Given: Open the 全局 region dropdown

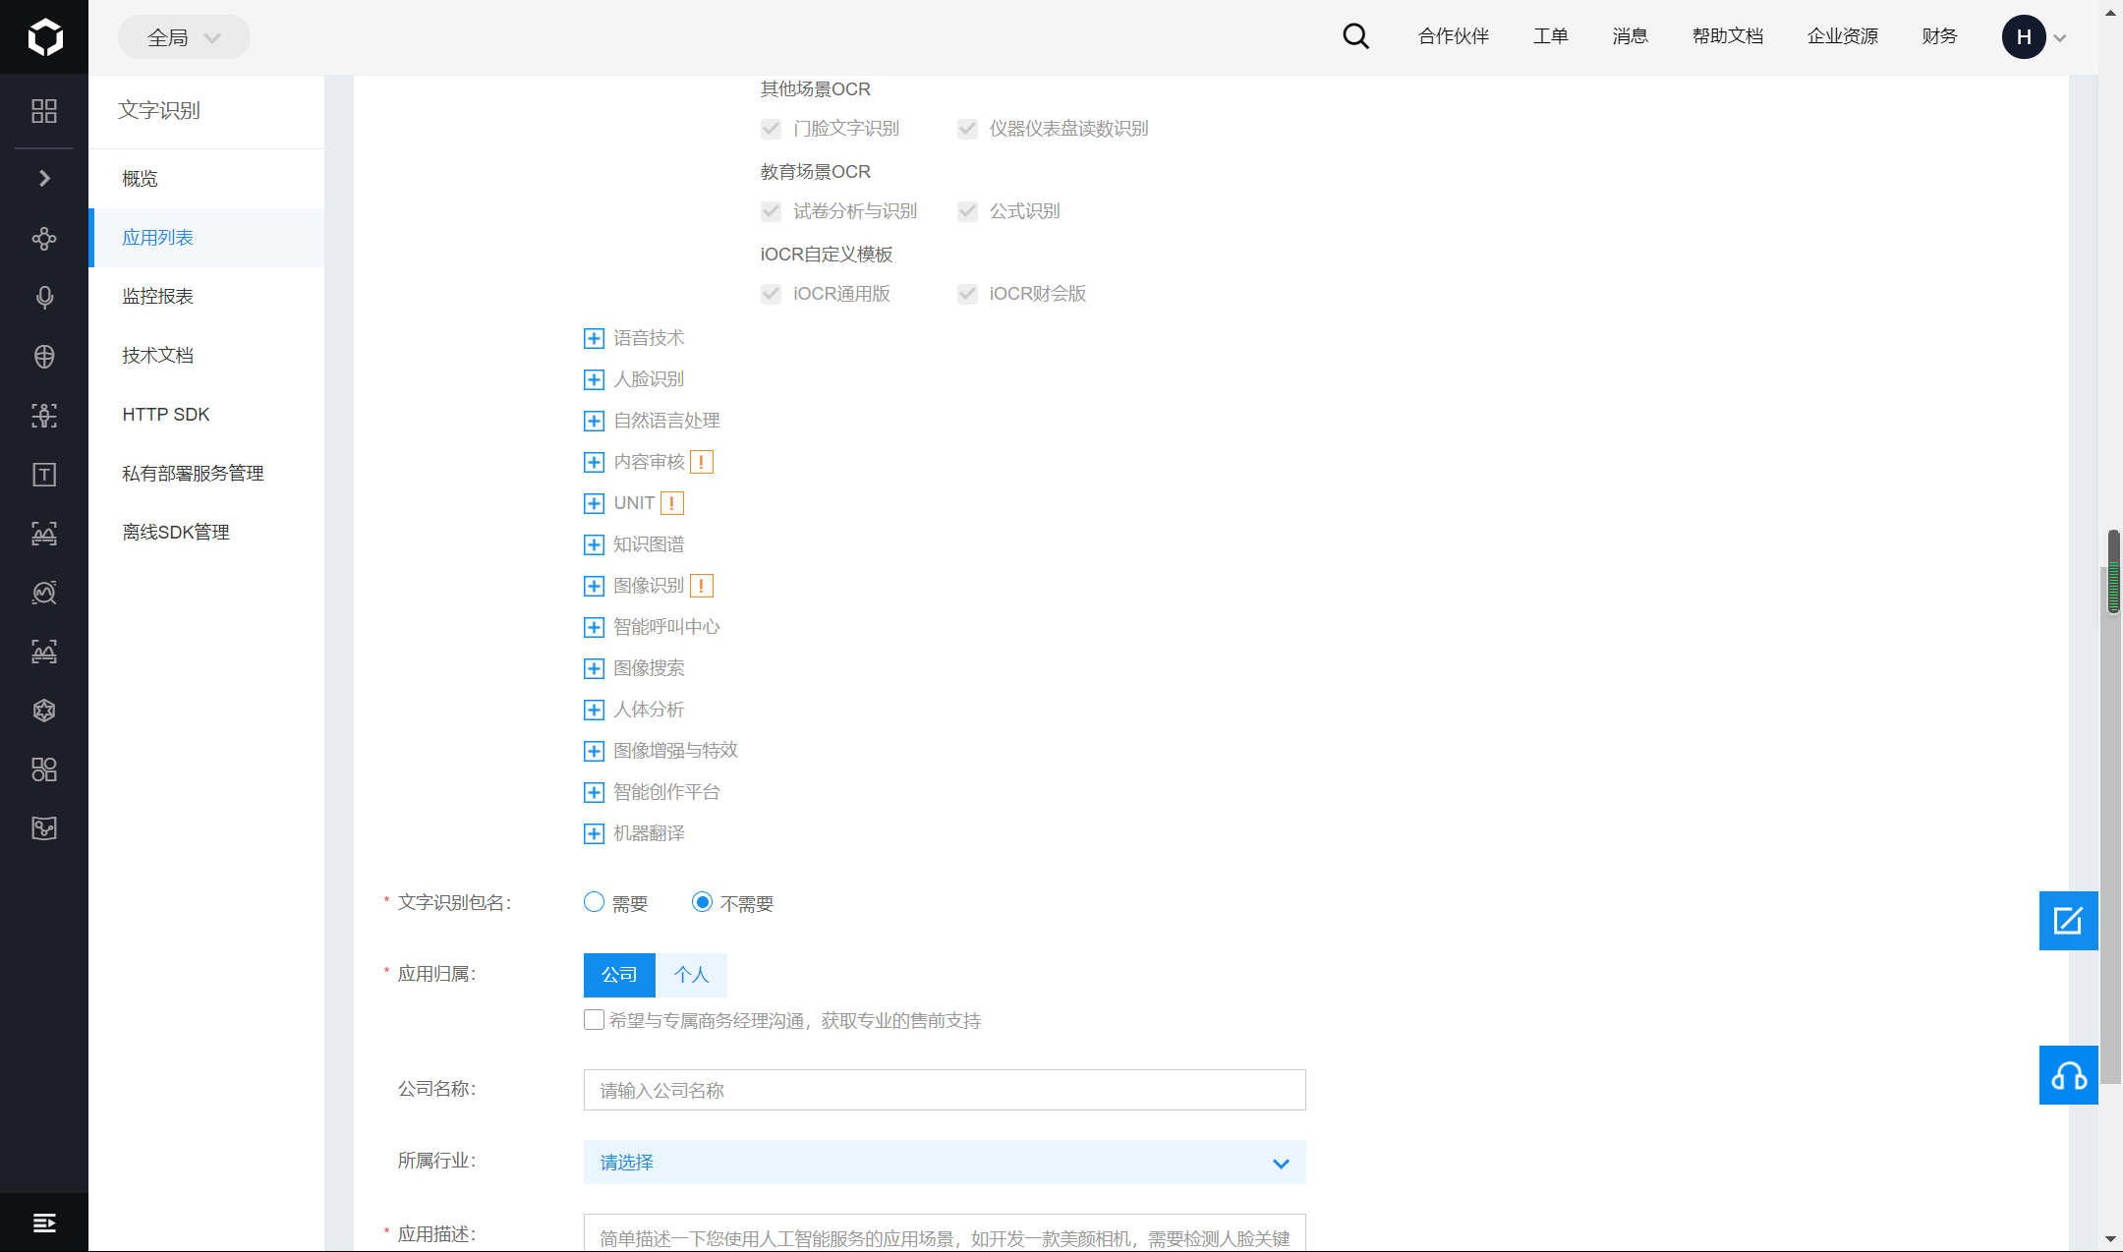Looking at the screenshot, I should (184, 37).
